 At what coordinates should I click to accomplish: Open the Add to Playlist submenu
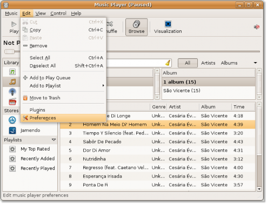pos(63,86)
